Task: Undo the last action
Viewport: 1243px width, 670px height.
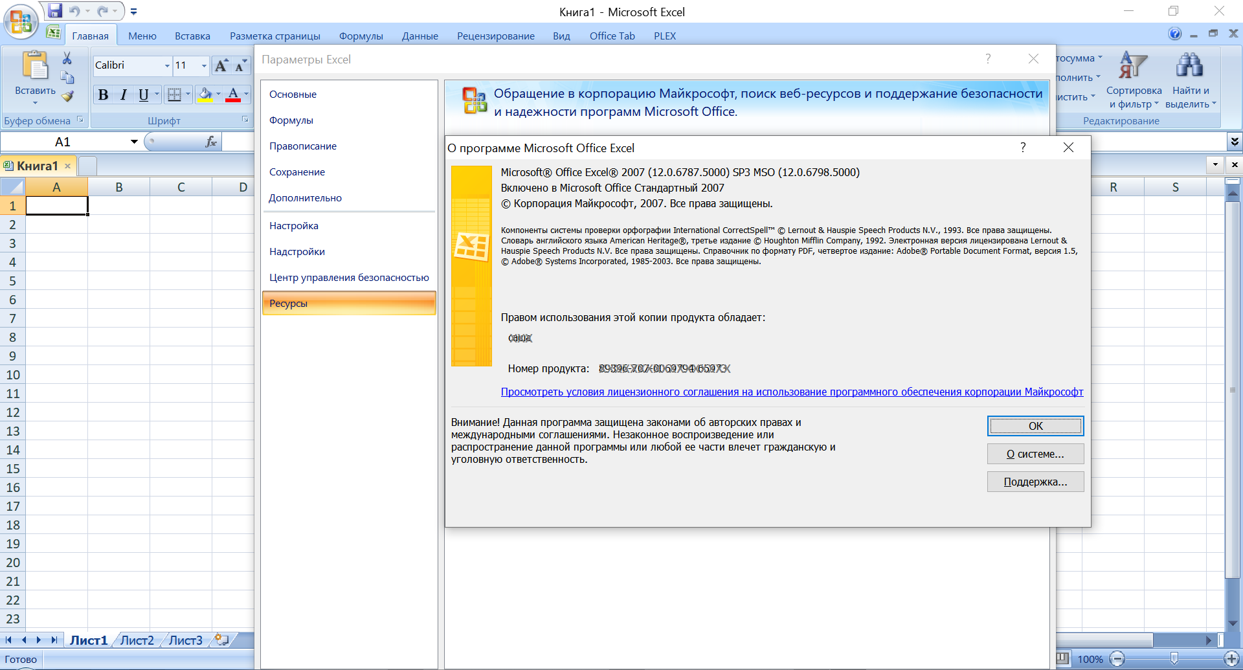Action: tap(74, 11)
